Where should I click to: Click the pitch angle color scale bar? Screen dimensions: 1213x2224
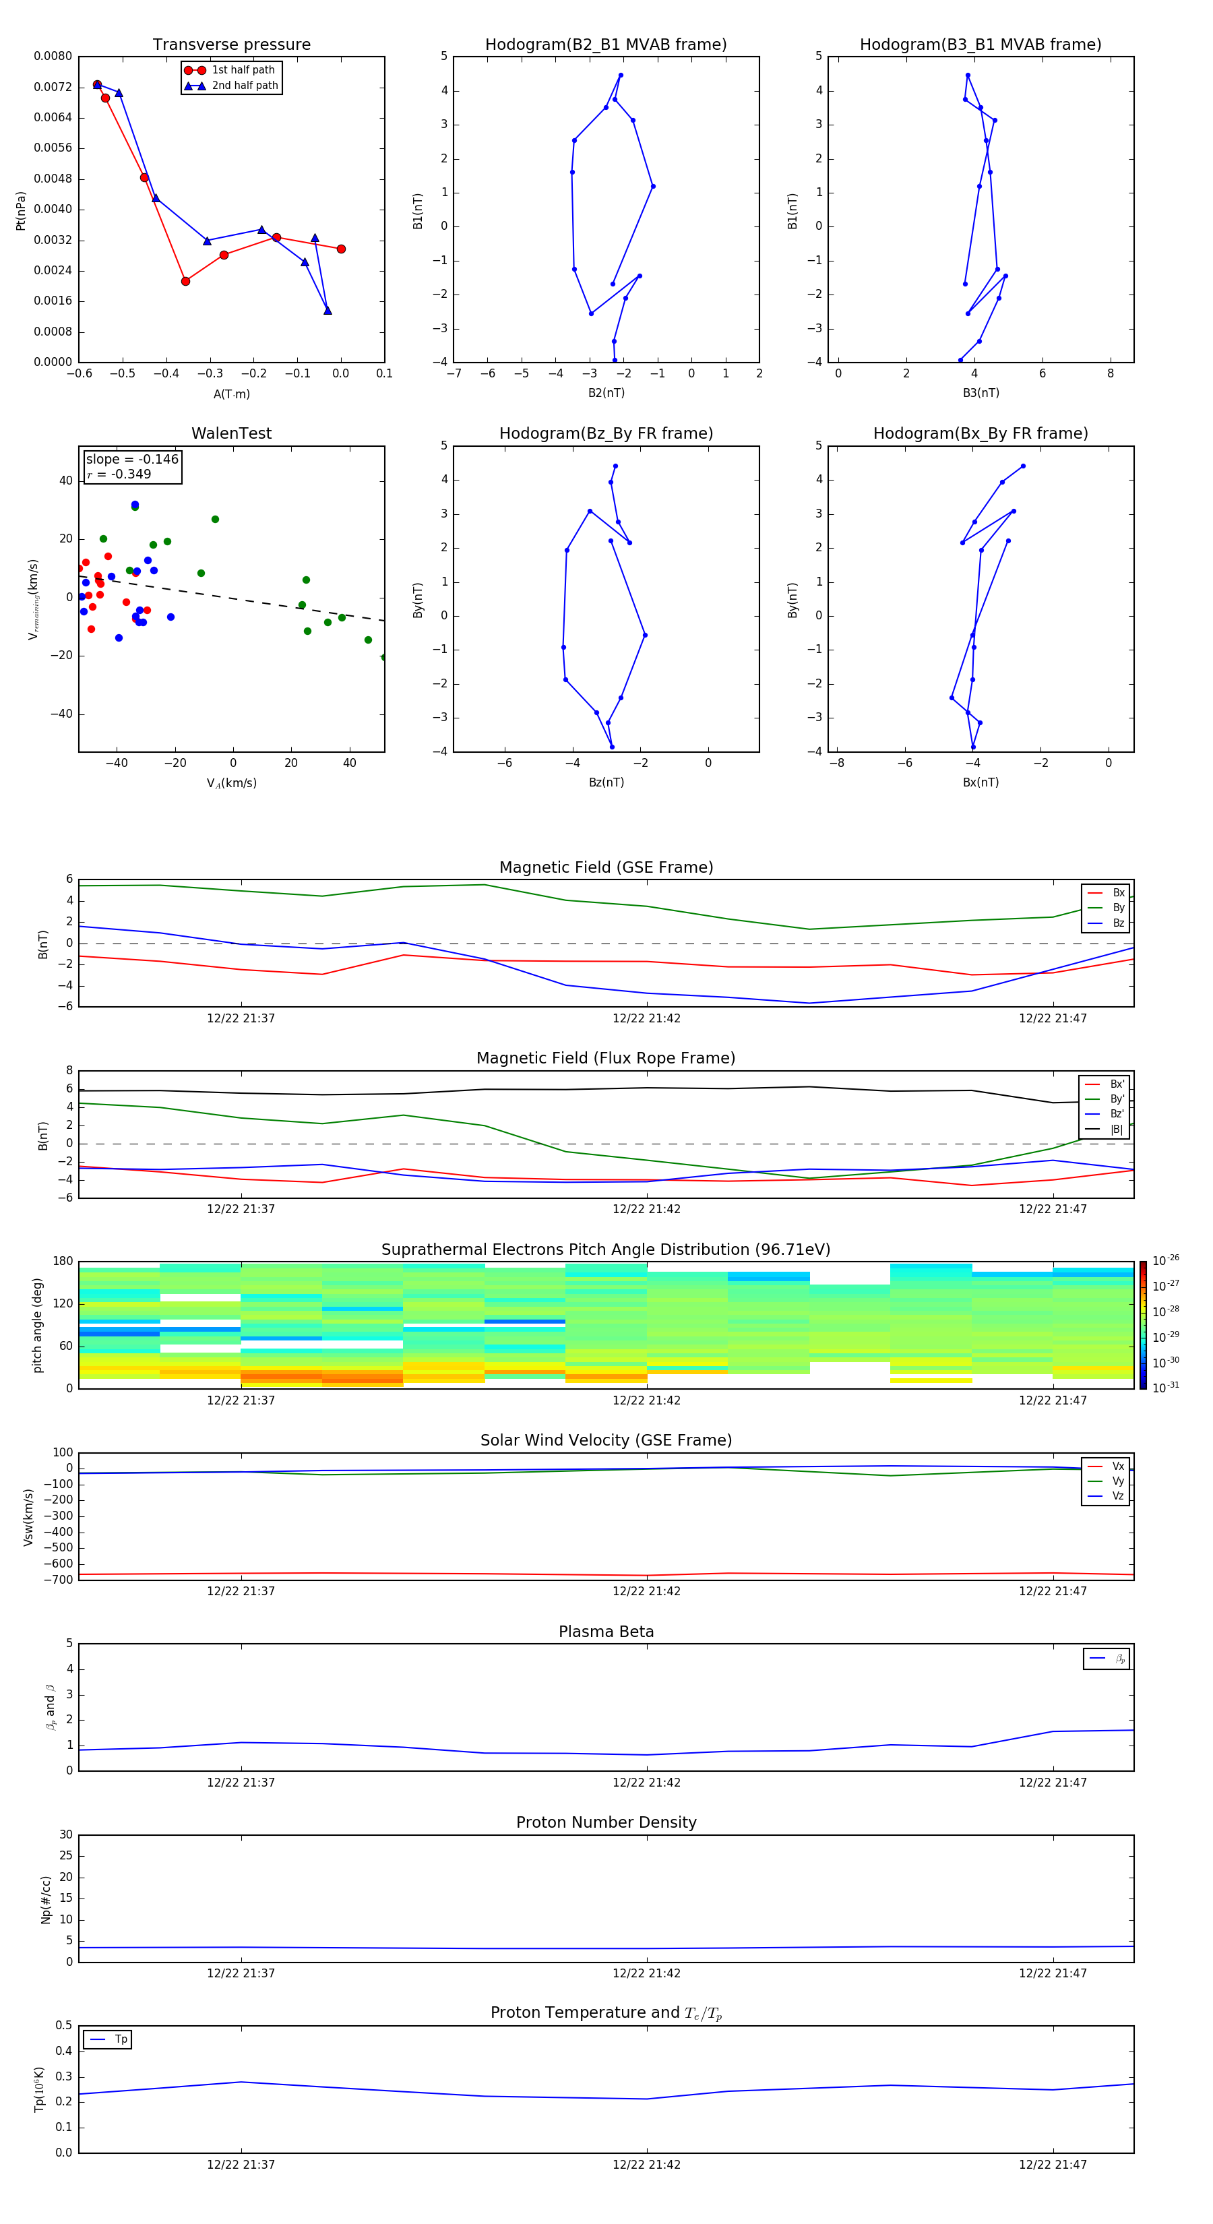(1143, 1325)
